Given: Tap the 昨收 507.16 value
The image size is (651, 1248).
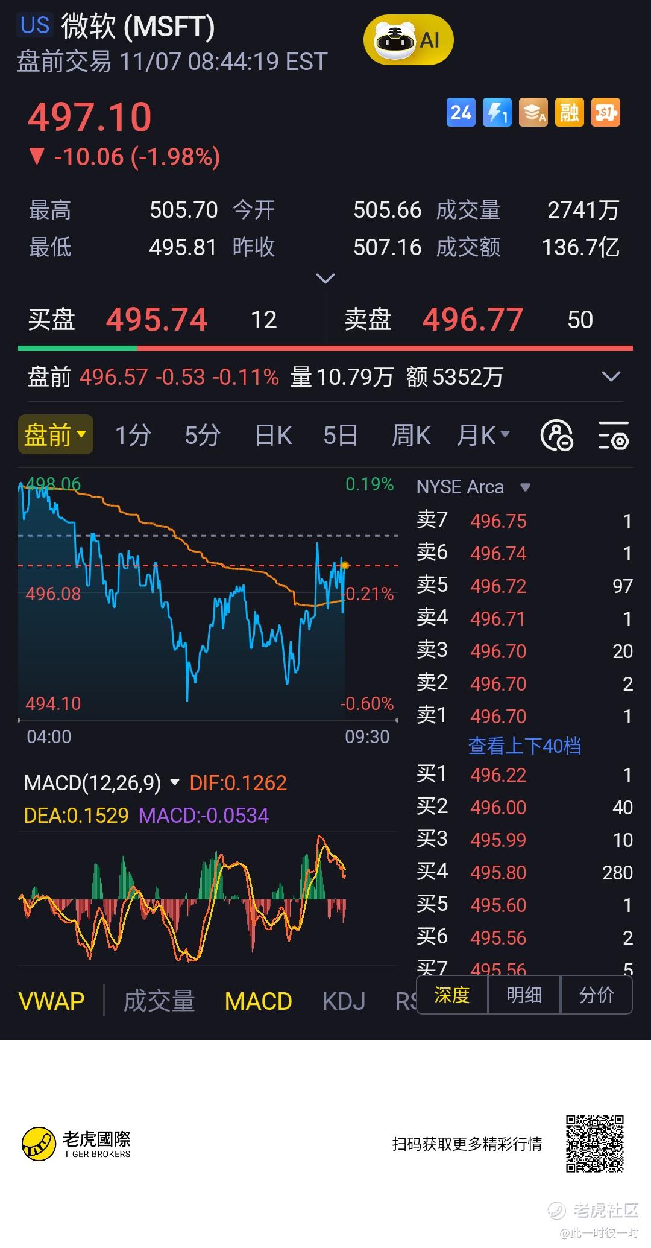Looking at the screenshot, I should point(387,247).
